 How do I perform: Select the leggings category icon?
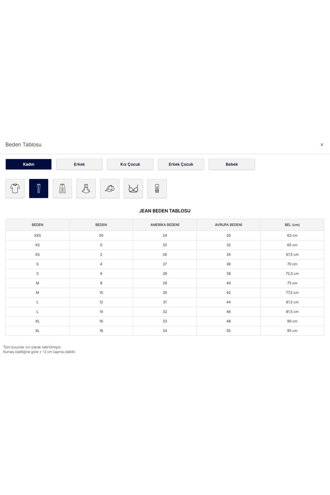[157, 188]
